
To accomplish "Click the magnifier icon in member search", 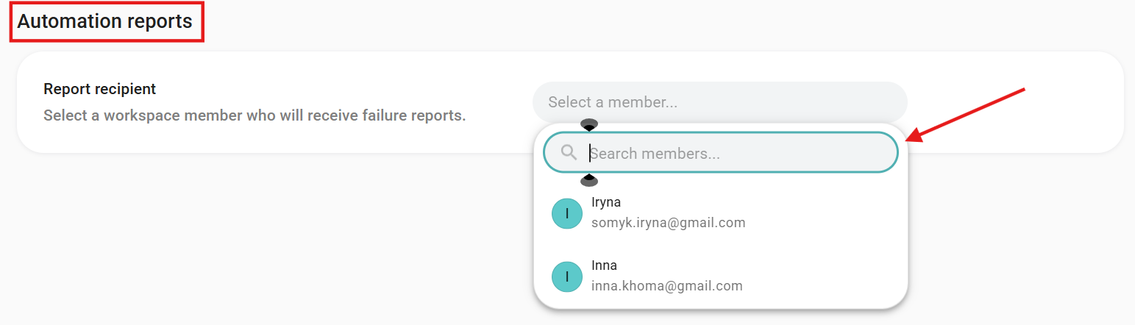I will pyautogui.click(x=568, y=153).
